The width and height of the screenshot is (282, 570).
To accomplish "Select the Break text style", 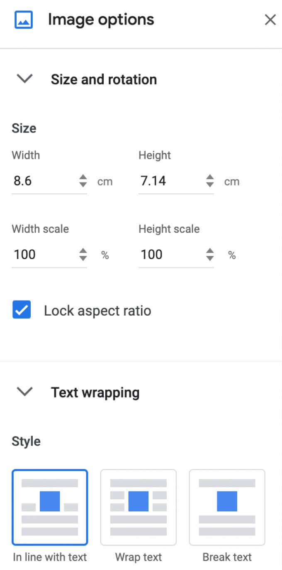I will pos(227,507).
